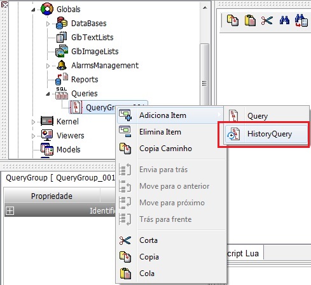Viewport: 311px width, 285px height.
Task: Click the disabled Move para próximo entry
Action: pyautogui.click(x=170, y=203)
